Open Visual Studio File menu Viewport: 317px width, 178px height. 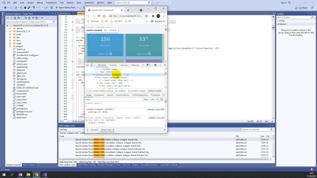tap(9, 2)
